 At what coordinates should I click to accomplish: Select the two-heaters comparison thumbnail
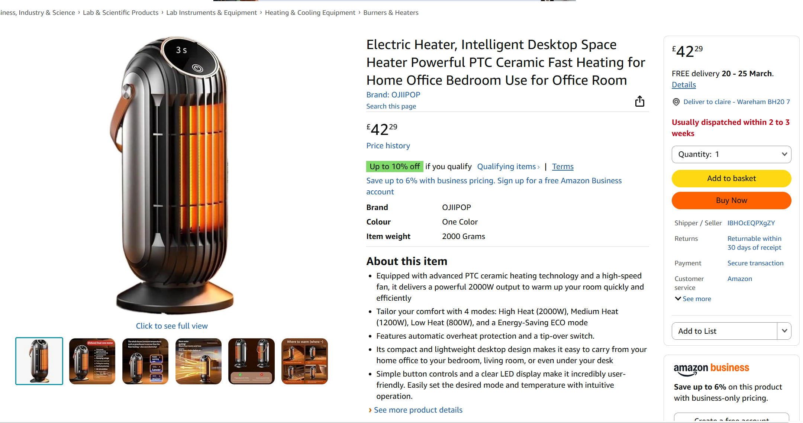(251, 361)
